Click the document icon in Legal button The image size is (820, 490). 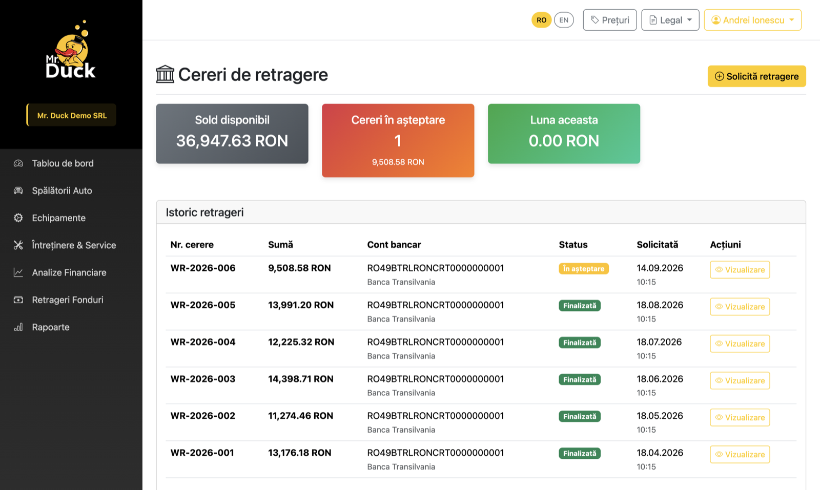pos(653,20)
